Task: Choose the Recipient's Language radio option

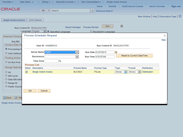Action: point(91,31)
